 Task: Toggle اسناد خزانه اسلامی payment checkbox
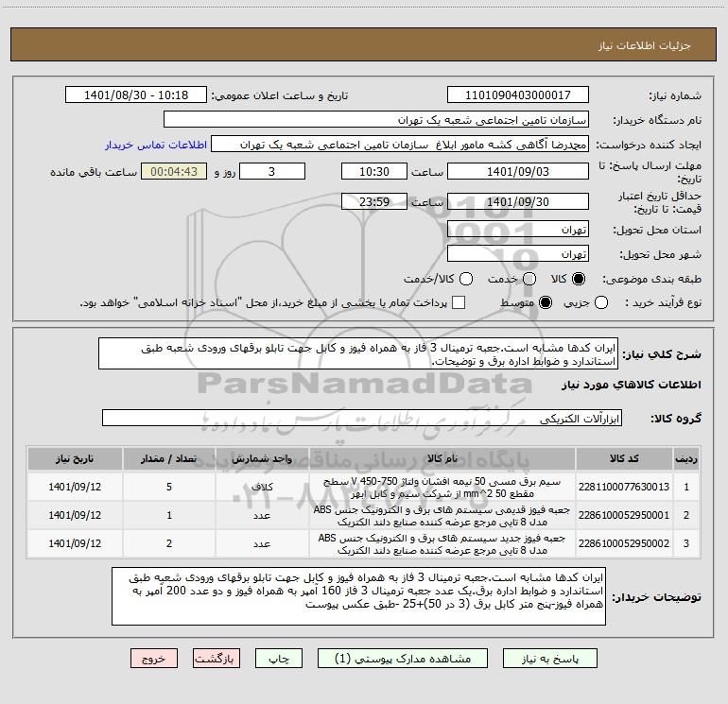(x=459, y=302)
